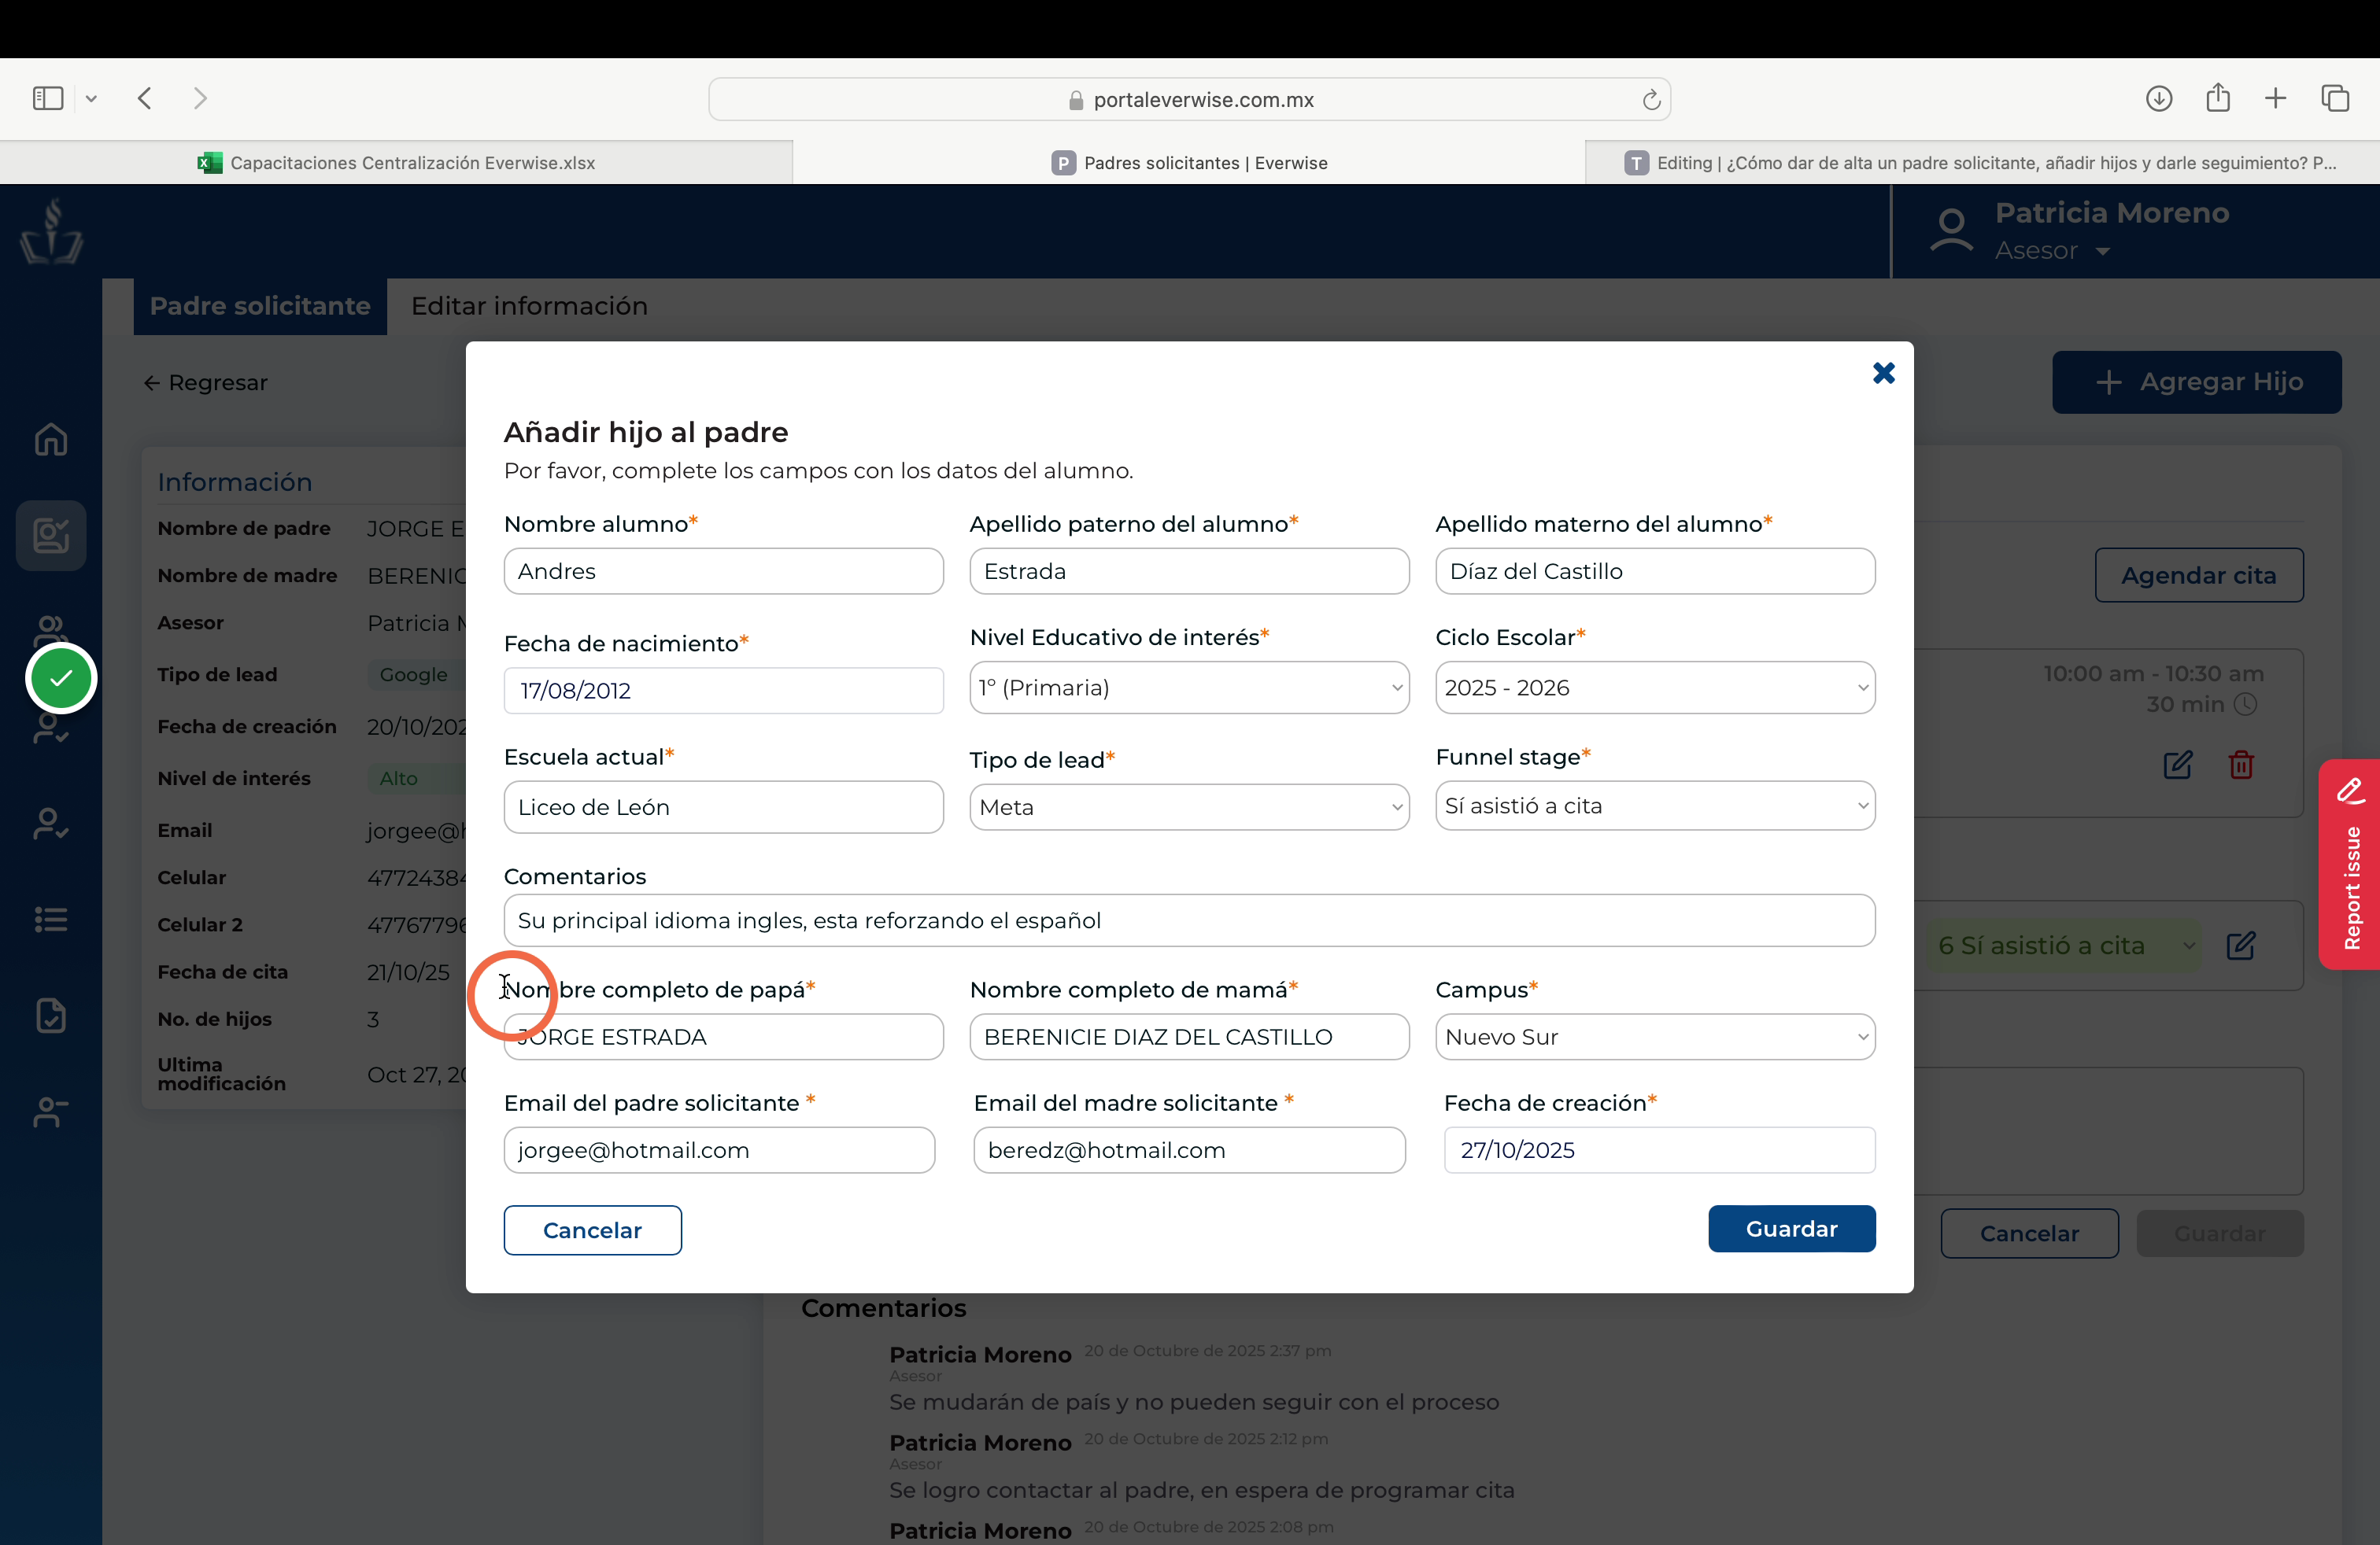Screen dimensions: 2380x1545
Task: Open the Campus dropdown showing Nuevo Sur
Action: pos(1655,1036)
